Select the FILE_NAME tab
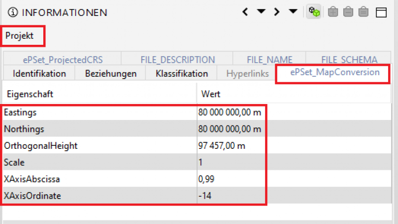The height and width of the screenshot is (224, 398). pos(269,60)
